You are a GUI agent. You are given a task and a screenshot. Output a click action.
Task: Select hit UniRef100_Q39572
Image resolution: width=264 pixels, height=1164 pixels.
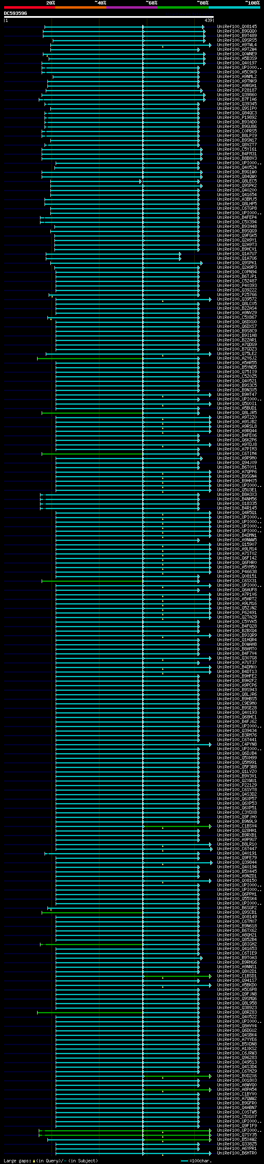[x=237, y=299]
